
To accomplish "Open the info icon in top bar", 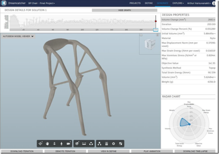I will (x=214, y=3).
